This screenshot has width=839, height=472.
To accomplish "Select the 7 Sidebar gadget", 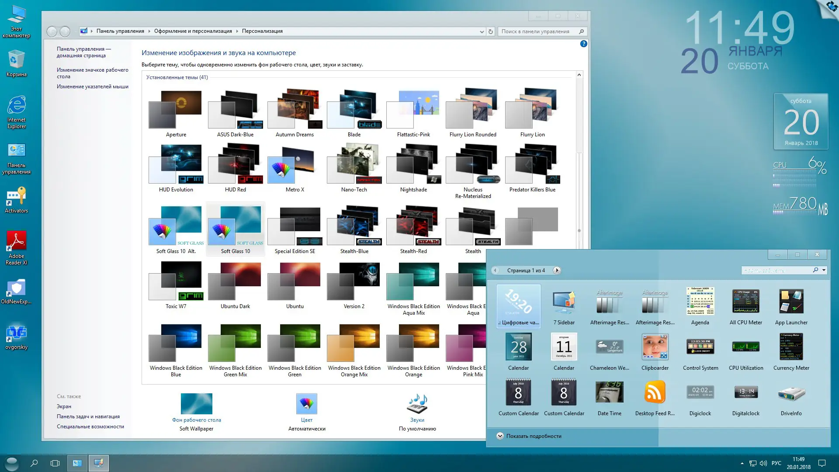I will click(564, 302).
